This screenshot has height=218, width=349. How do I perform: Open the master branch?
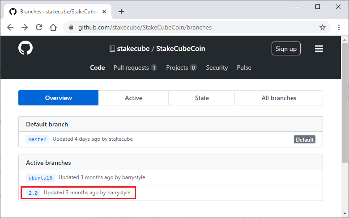click(x=38, y=139)
